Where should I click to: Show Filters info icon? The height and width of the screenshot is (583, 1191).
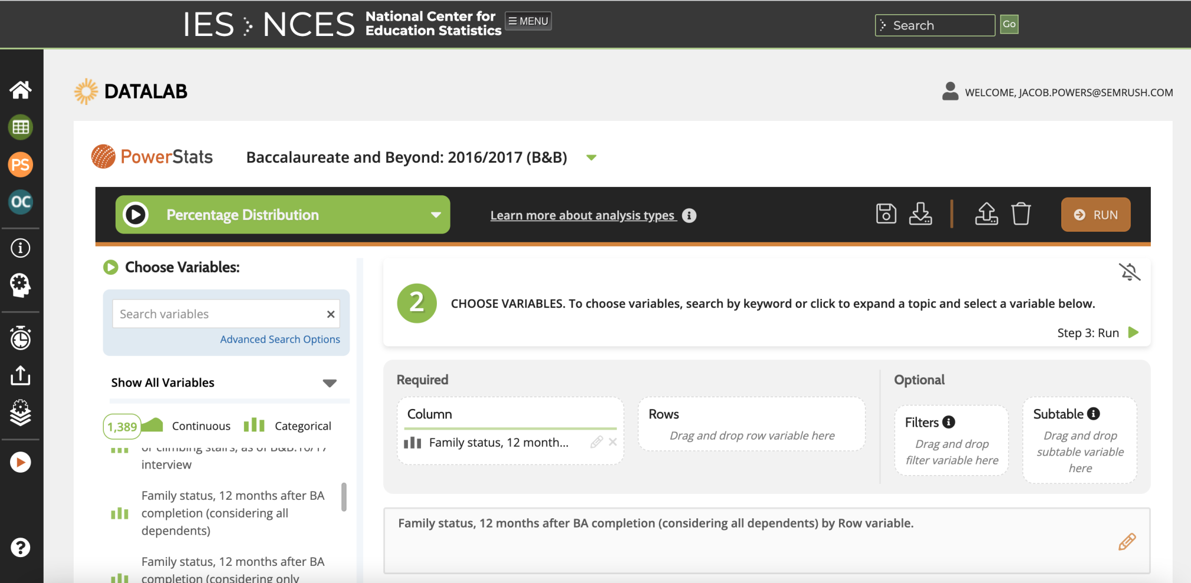[x=949, y=422]
